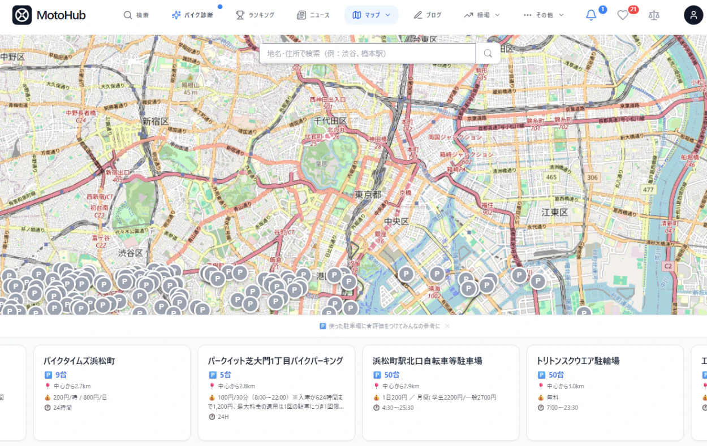The image size is (707, 446).
Task: Open the 検索 search nav item
Action: (136, 15)
